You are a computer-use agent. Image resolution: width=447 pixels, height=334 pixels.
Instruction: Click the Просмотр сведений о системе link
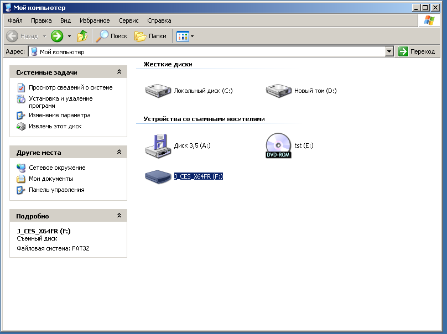coord(71,87)
